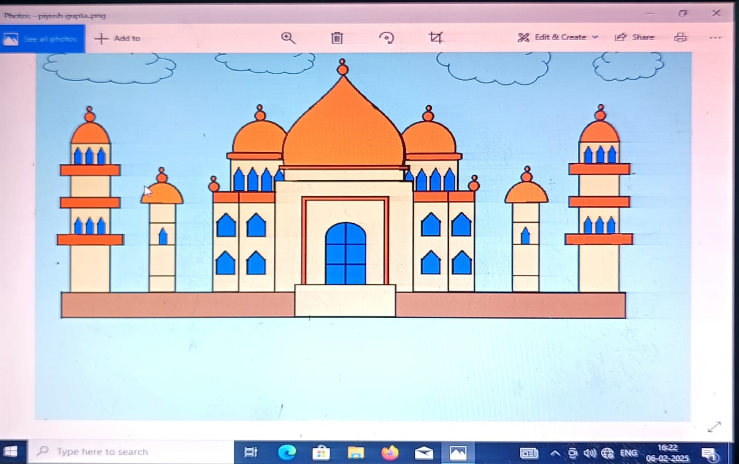Rotate the image using the rotate icon
The height and width of the screenshot is (464, 739).
(x=387, y=38)
